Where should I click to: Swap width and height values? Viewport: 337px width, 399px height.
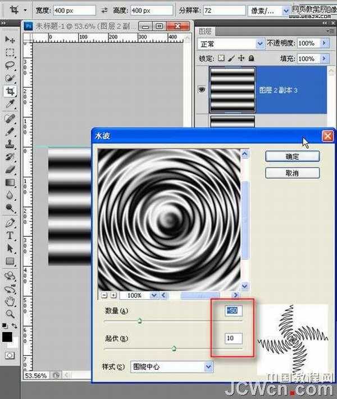104,11
